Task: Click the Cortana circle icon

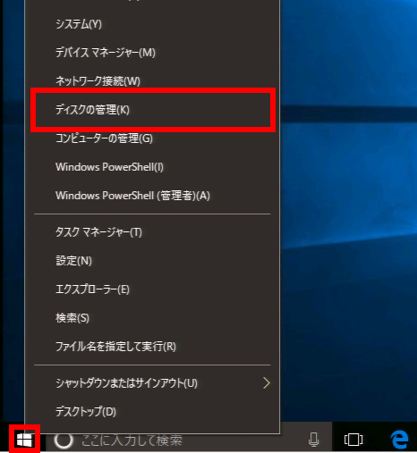Action: pos(64,440)
